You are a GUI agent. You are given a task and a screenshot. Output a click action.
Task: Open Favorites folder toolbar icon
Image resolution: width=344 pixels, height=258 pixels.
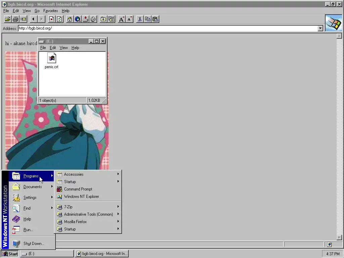point(103,19)
